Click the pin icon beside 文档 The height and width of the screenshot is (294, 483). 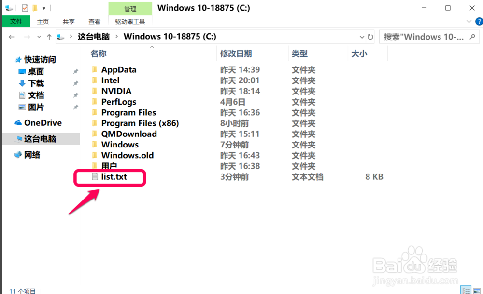75,95
